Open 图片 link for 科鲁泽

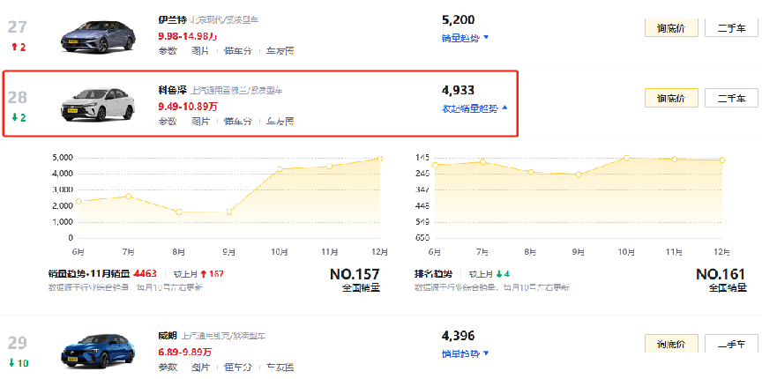(x=199, y=121)
